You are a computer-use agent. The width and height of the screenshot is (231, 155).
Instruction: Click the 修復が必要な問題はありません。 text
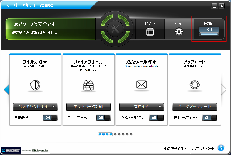click(35, 33)
